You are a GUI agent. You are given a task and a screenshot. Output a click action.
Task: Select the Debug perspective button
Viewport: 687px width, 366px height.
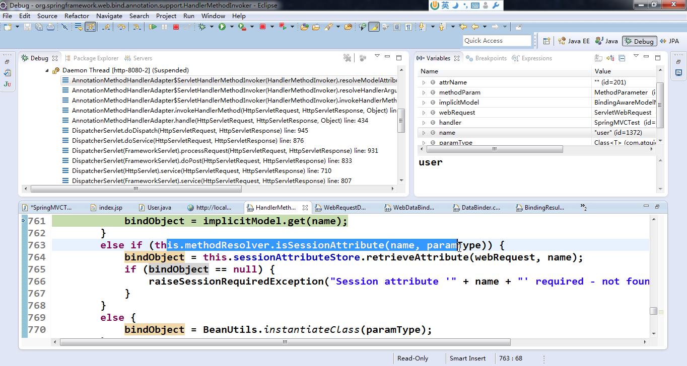pos(639,41)
